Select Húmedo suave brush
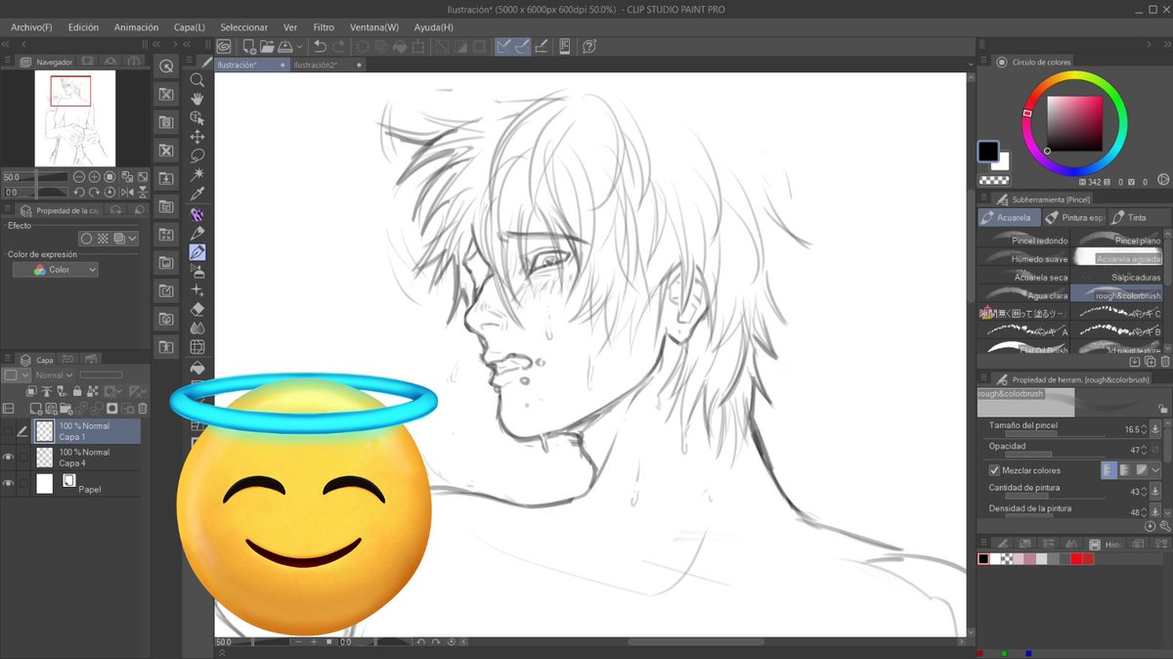Viewport: 1173px width, 659px height. point(1023,257)
